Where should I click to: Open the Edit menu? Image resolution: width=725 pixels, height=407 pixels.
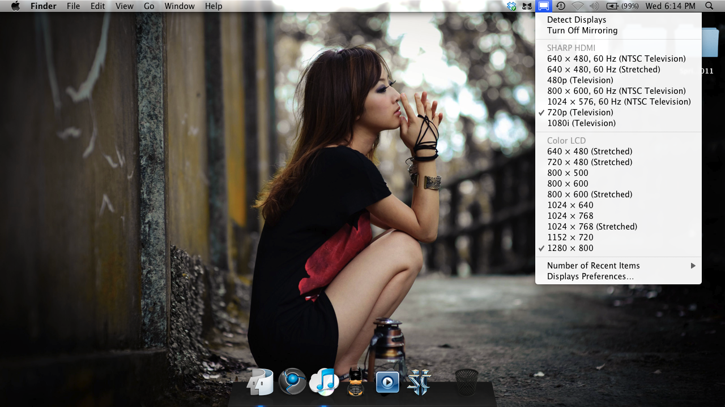pyautogui.click(x=98, y=6)
